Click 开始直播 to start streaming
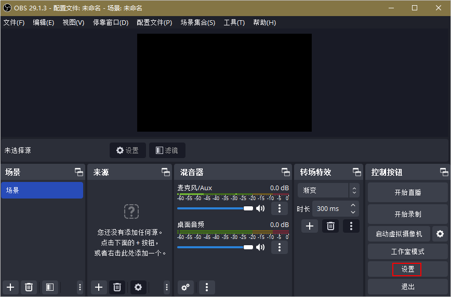Viewport: 451px width, 297px height. coord(407,192)
